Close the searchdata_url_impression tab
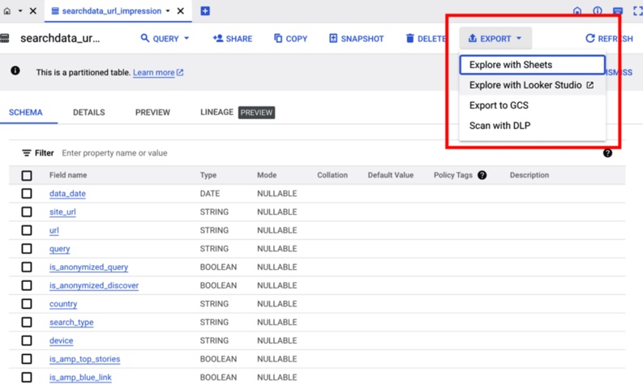Image resolution: width=643 pixels, height=385 pixels. [181, 11]
